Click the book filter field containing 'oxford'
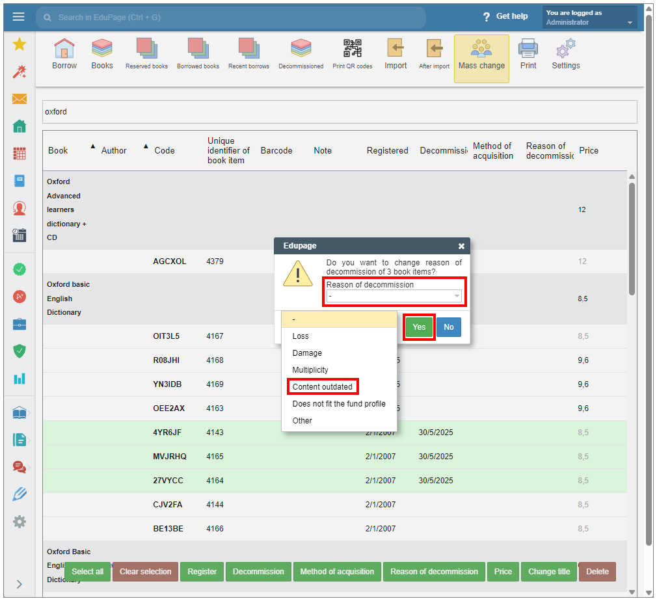This screenshot has height=601, width=657. click(339, 112)
